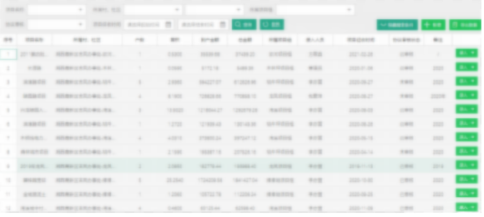Click the 2019-11-15 date cell

tap(361, 166)
